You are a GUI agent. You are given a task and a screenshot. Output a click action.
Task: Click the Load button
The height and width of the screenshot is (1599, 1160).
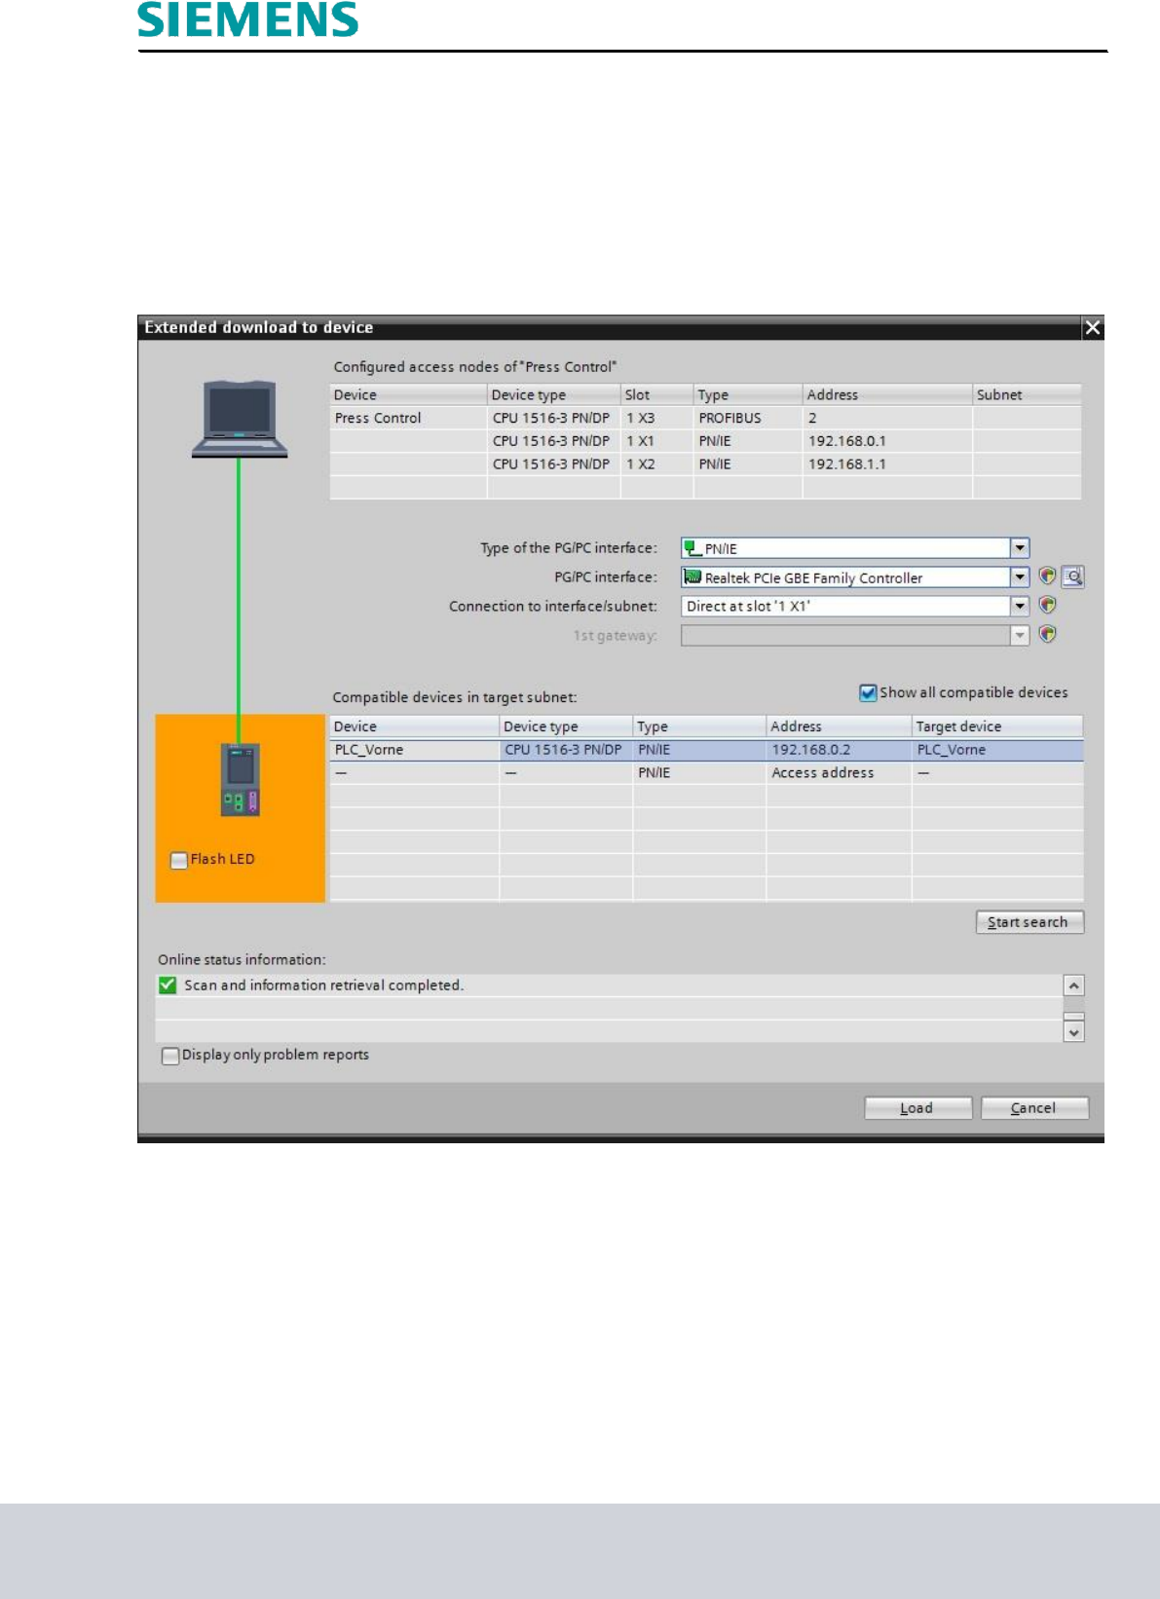[917, 1108]
